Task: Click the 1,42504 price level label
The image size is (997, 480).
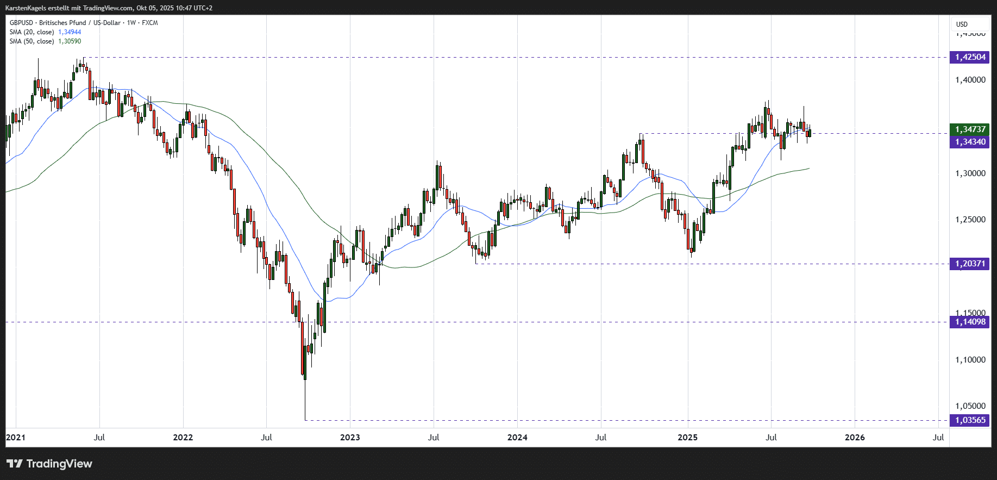Action: (970, 57)
